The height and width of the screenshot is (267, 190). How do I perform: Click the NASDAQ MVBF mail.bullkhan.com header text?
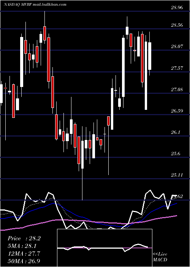(x=35, y=5)
